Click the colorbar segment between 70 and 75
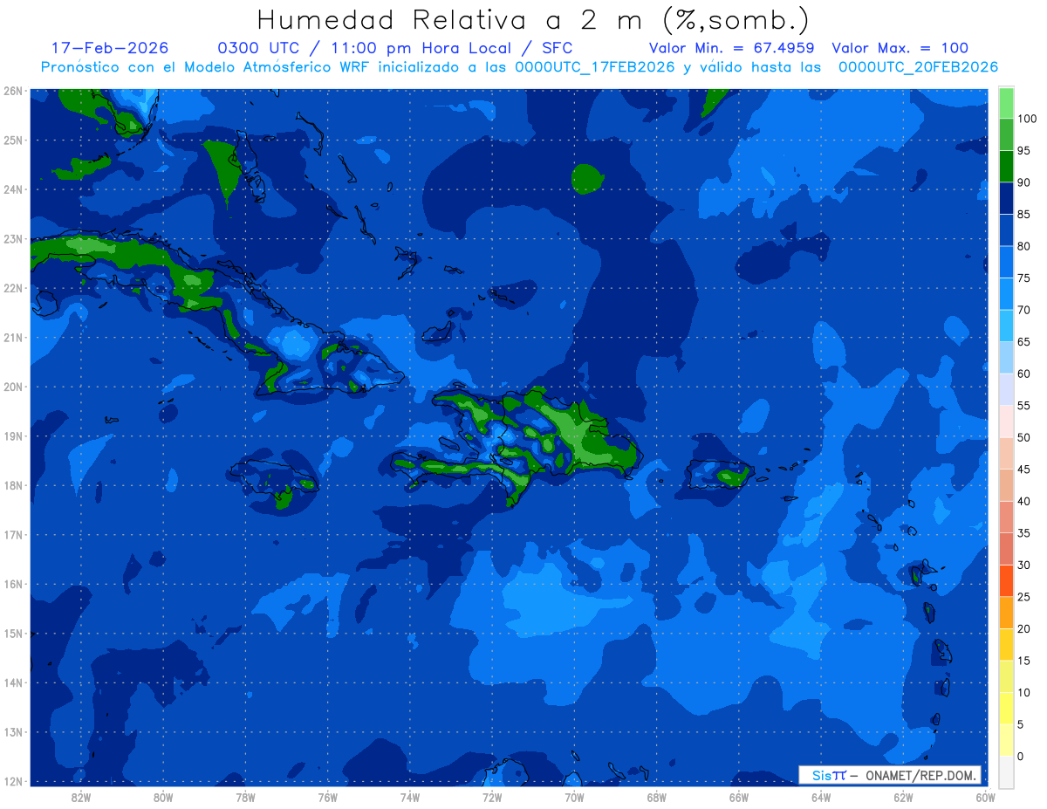 pos(1006,293)
